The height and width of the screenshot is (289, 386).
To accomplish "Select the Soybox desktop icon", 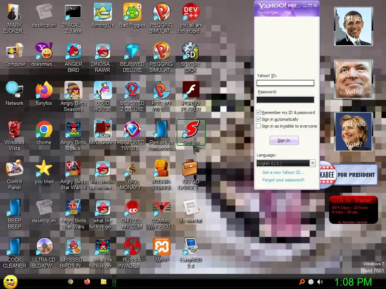I will (191, 132).
